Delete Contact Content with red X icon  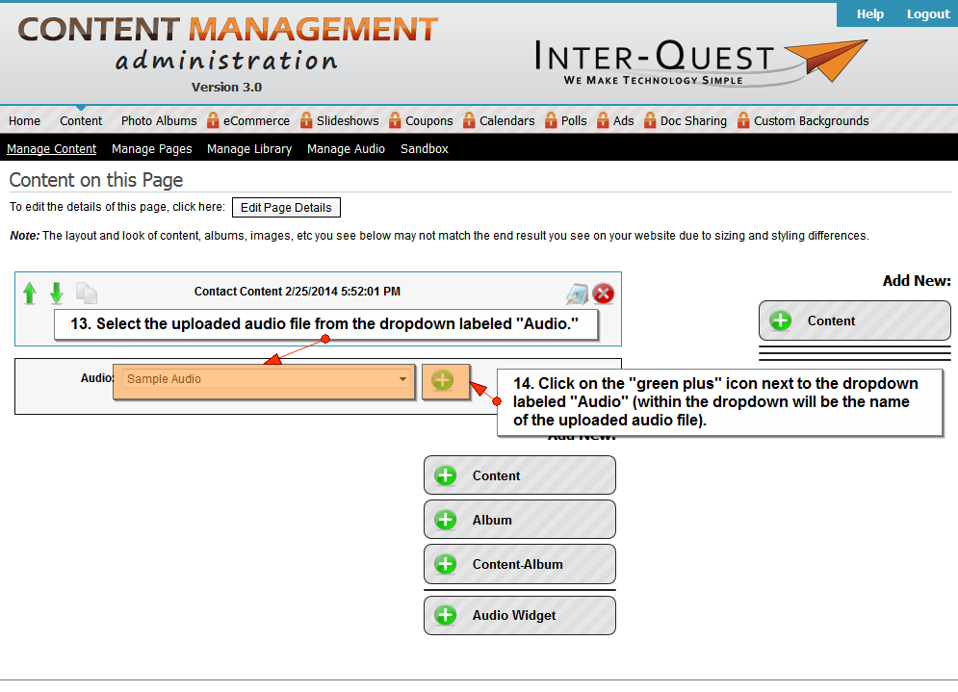604,294
